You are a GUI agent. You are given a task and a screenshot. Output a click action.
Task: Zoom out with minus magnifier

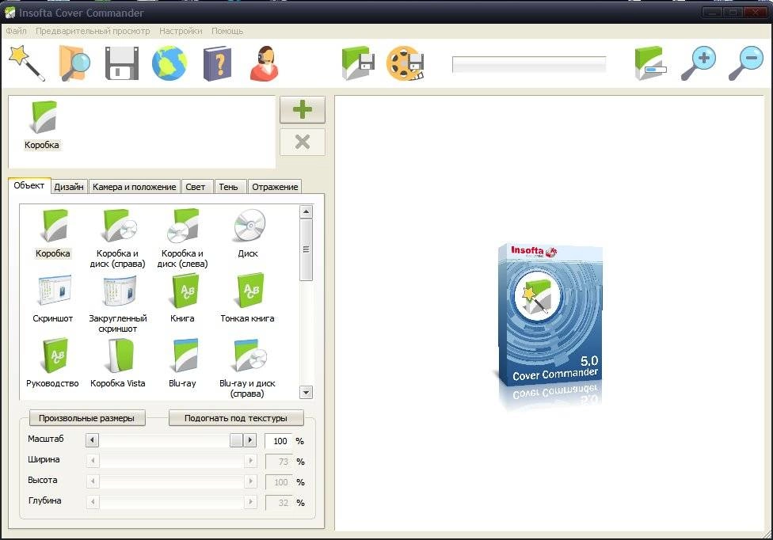(746, 63)
